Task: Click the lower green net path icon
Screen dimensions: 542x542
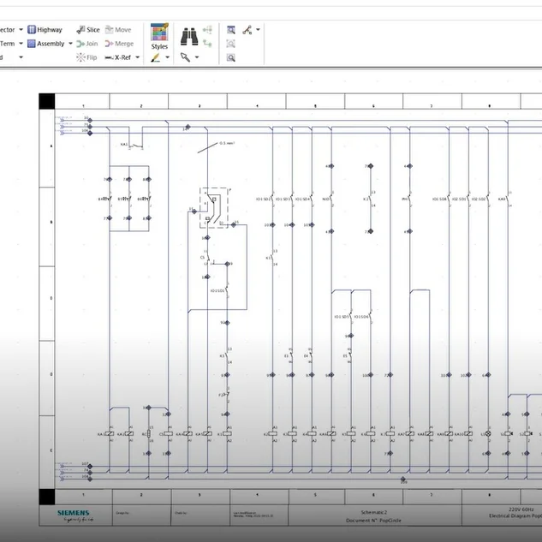Action: click(207, 44)
